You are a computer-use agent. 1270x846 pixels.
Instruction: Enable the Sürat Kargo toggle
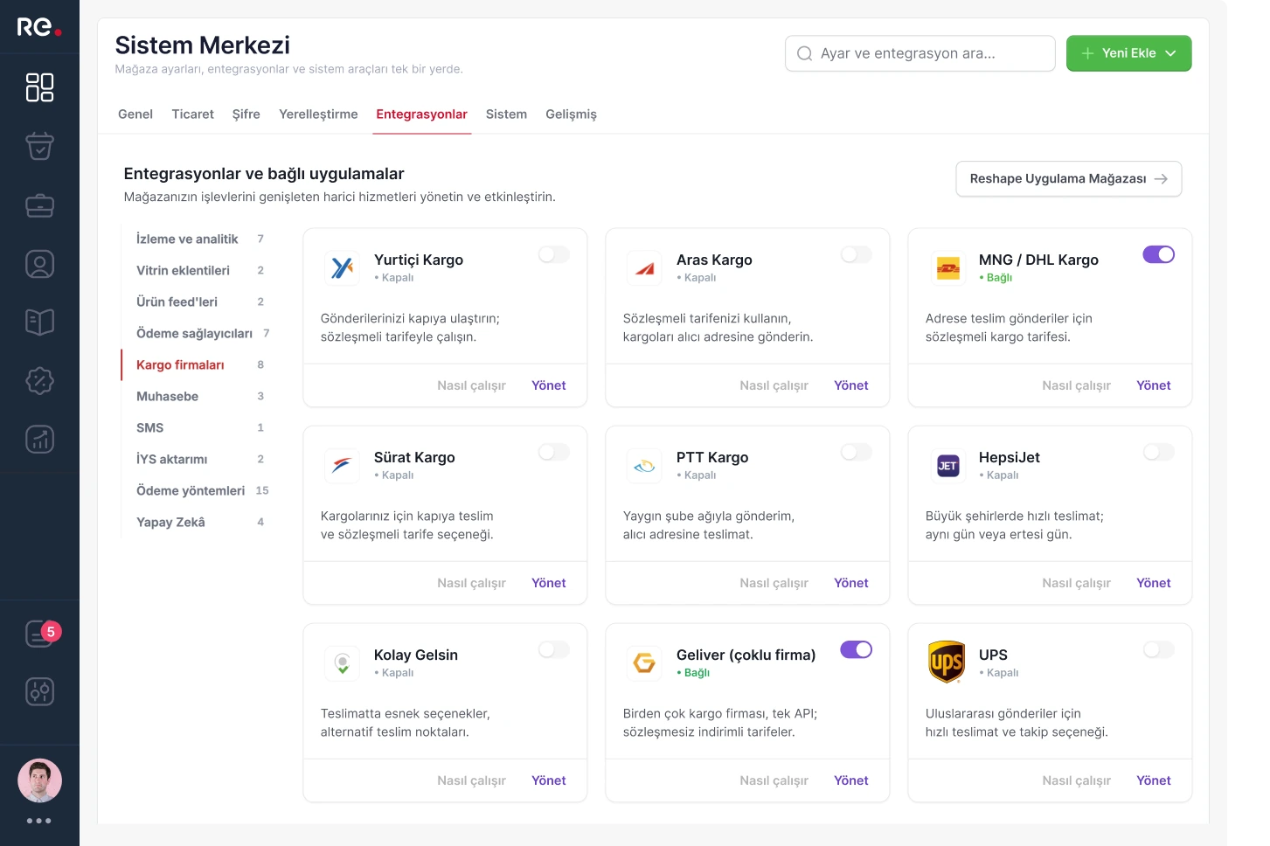pyautogui.click(x=554, y=452)
